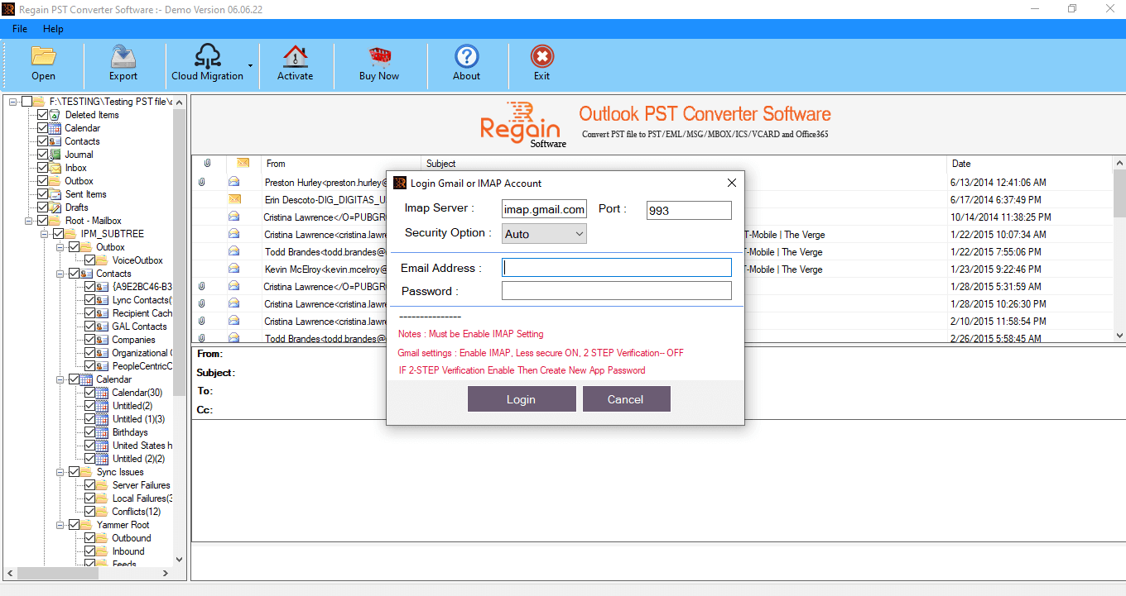The width and height of the screenshot is (1126, 596).
Task: Toggle the Conflicts(12) checkbox
Action: click(89, 512)
